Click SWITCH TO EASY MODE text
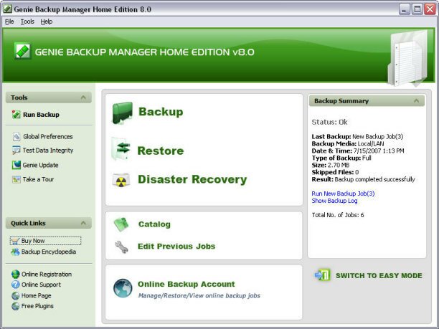The height and width of the screenshot is (329, 439). coord(379,275)
